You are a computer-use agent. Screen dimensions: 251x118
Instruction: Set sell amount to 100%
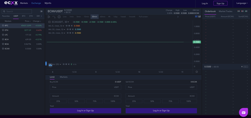coord(189,101)
